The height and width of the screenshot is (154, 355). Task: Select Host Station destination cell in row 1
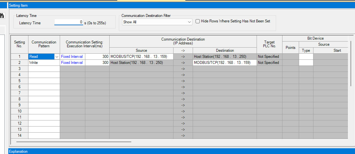[225, 57]
